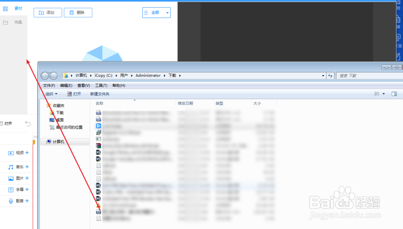Open the 作品 works tab
The height and width of the screenshot is (229, 403).
(13, 22)
